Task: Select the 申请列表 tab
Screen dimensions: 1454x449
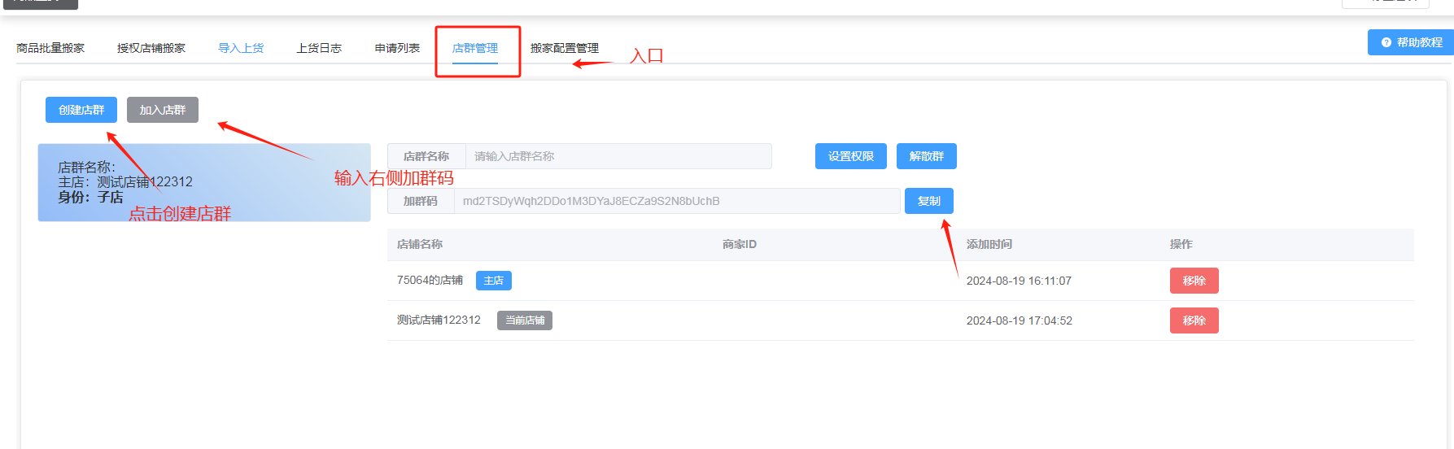Action: [x=397, y=48]
